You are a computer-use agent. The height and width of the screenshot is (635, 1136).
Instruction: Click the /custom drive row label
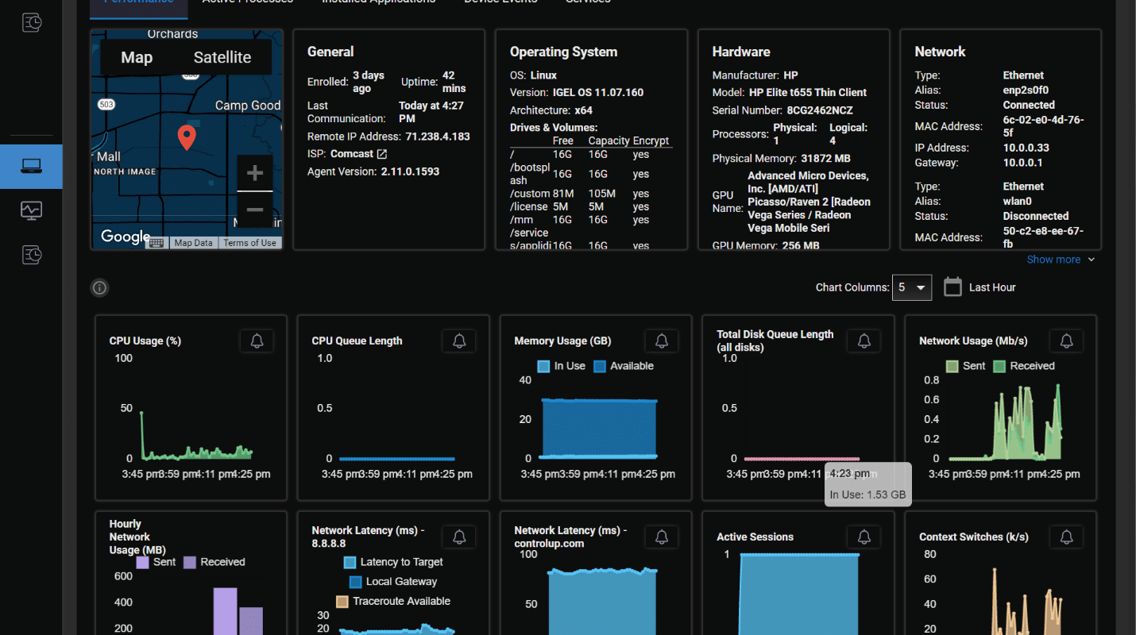point(528,194)
